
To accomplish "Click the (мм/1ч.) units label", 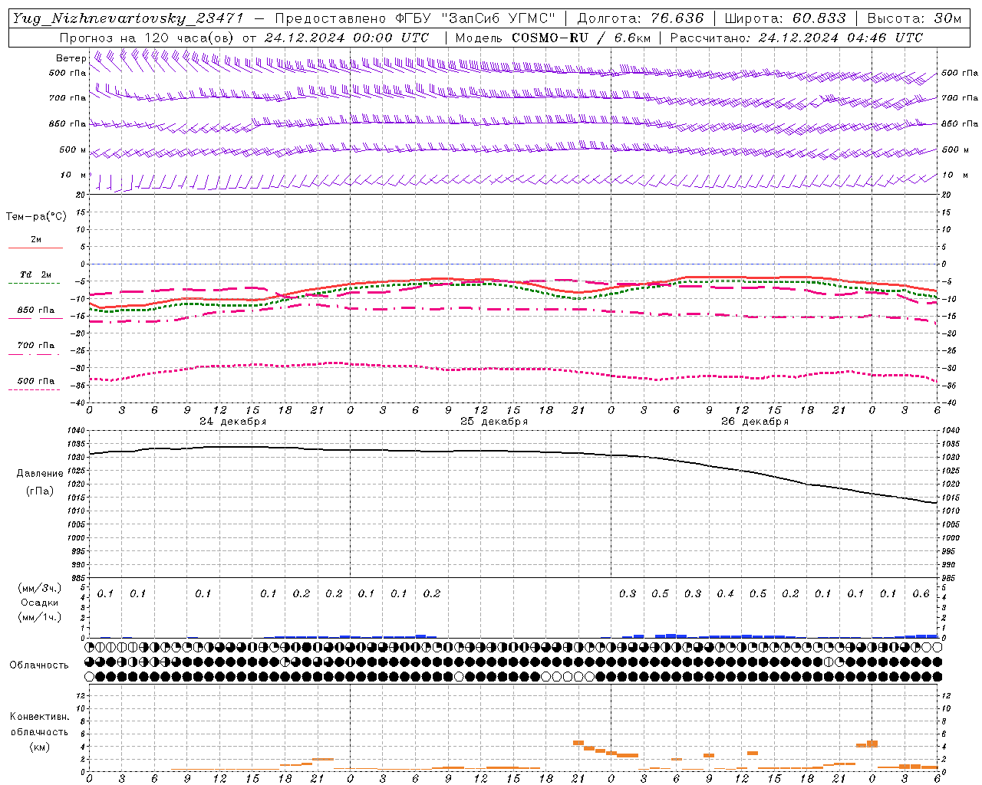I will pos(40,617).
